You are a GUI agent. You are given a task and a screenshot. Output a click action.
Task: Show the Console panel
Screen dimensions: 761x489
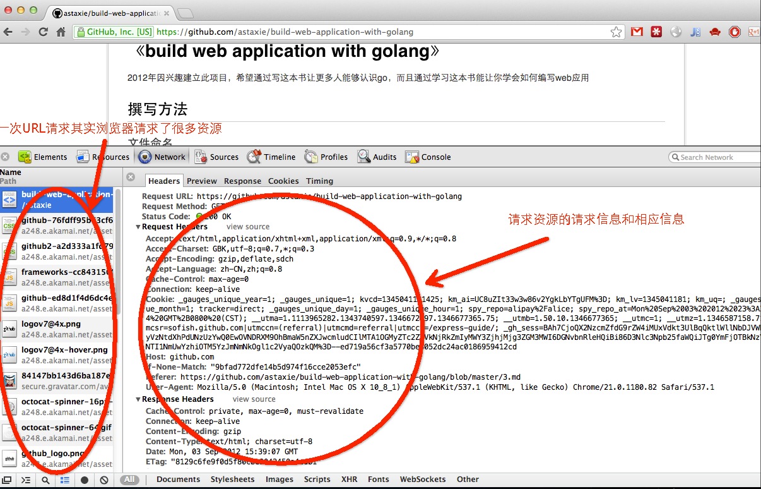click(428, 157)
